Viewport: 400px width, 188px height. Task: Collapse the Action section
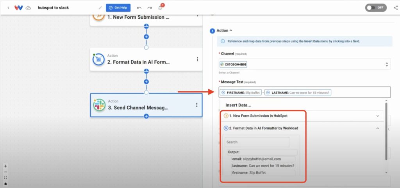pyautogui.click(x=225, y=30)
